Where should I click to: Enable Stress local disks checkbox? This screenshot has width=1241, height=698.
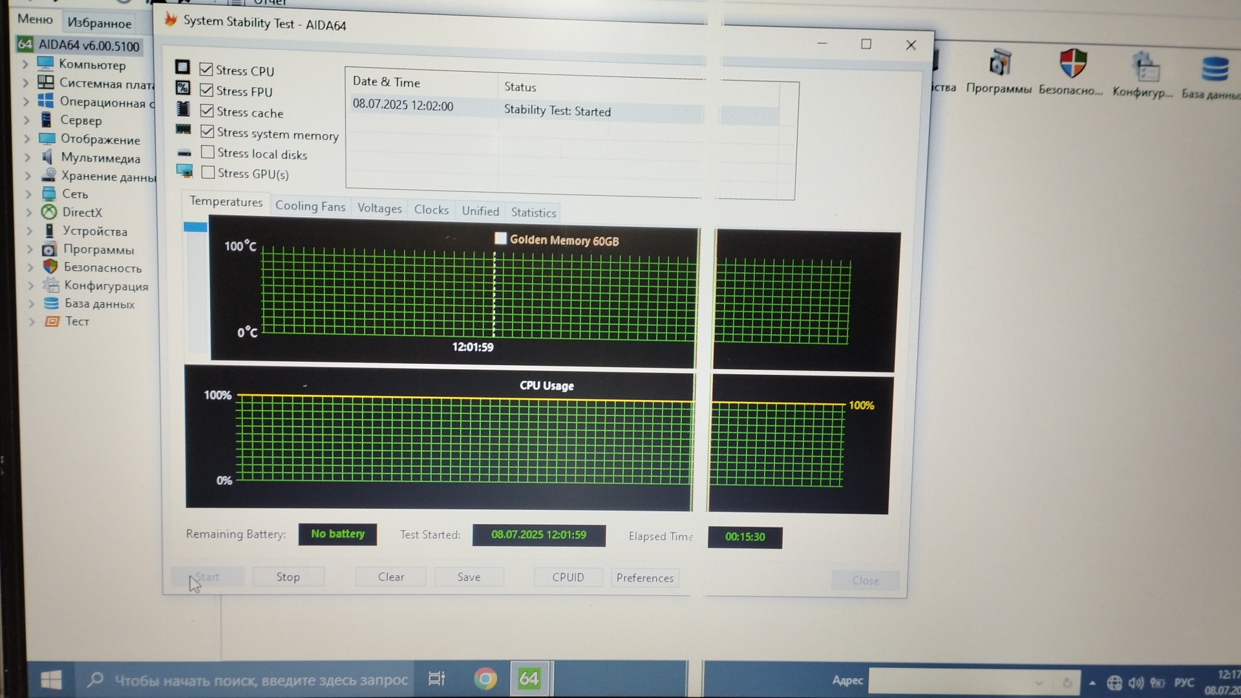(x=207, y=153)
